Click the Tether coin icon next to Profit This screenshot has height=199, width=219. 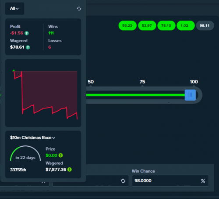(27, 33)
